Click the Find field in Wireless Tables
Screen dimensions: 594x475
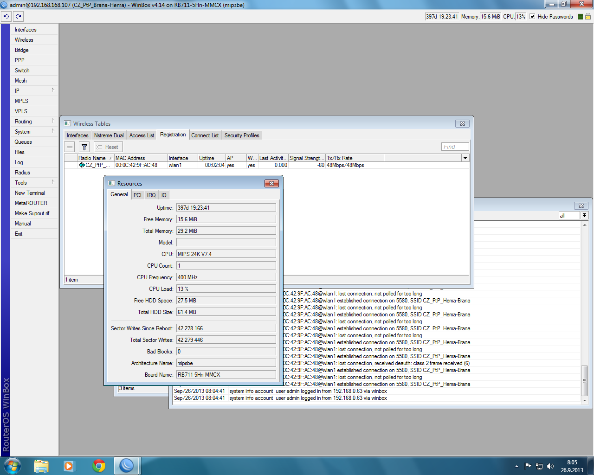click(x=455, y=147)
